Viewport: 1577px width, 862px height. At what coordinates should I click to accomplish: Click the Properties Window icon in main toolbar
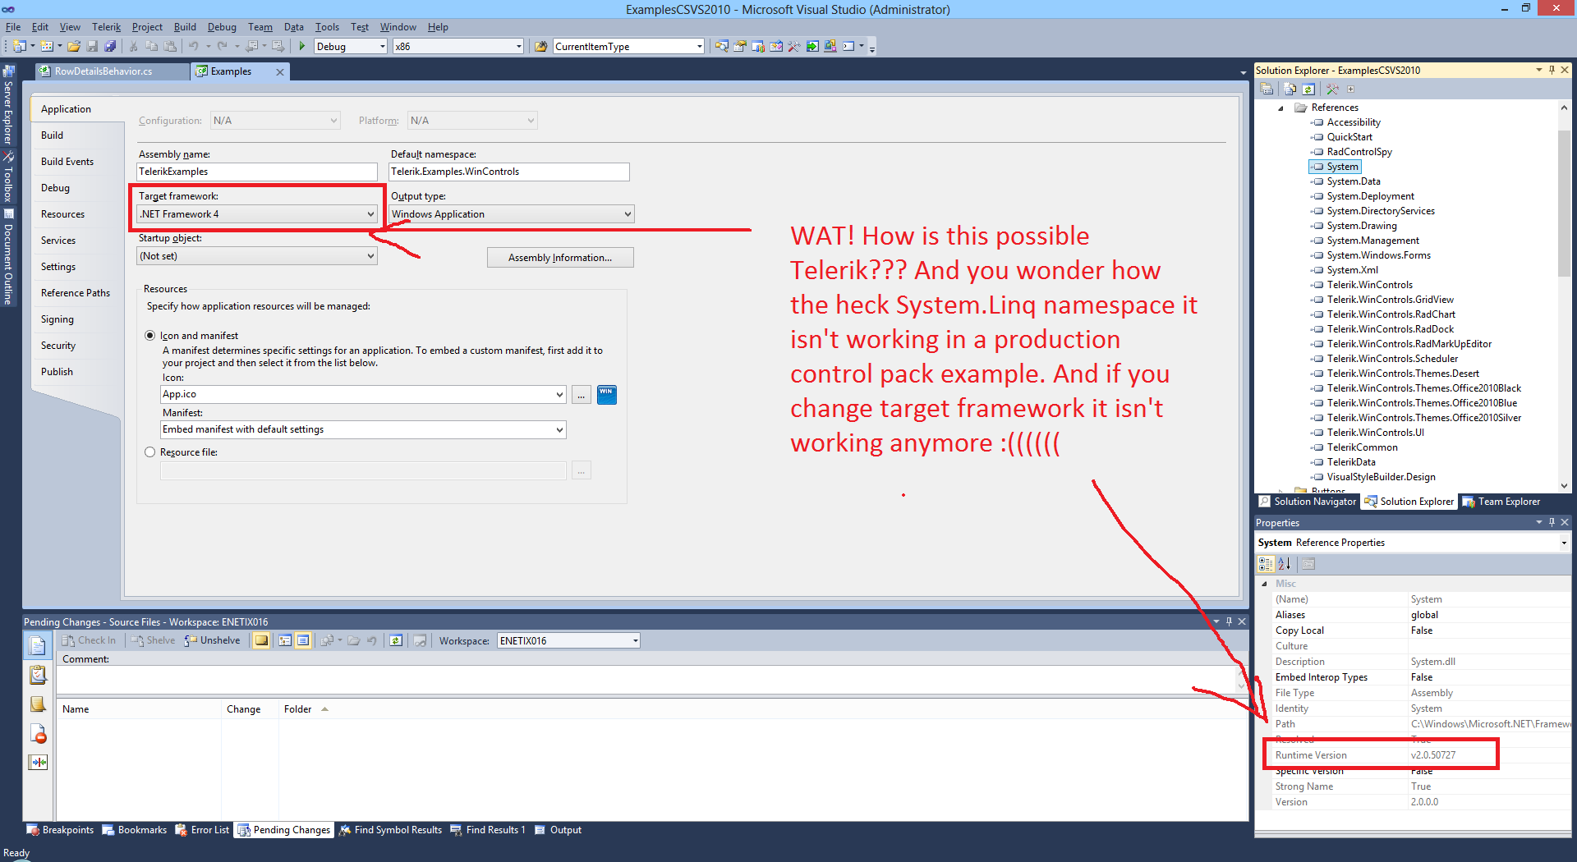pos(739,46)
